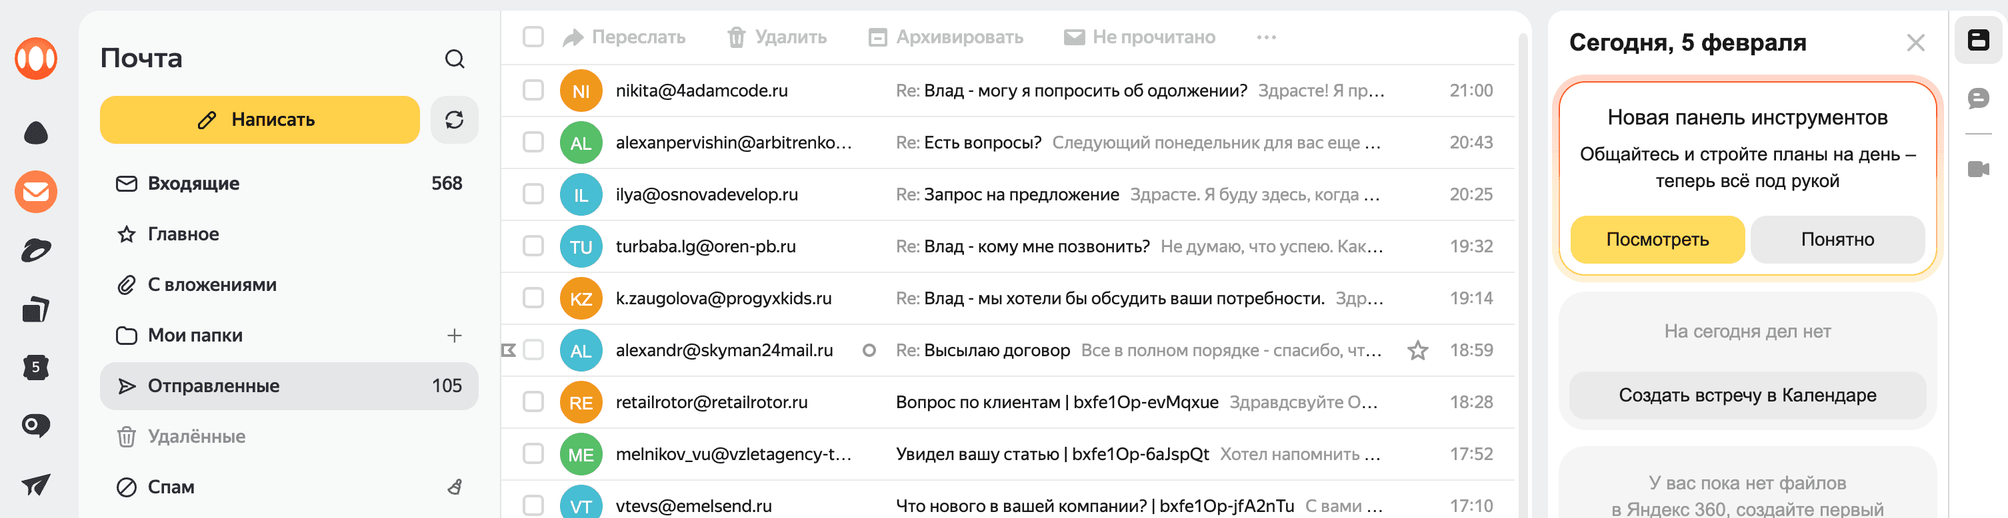Click Переслать in the mail toolbar

pos(625,37)
